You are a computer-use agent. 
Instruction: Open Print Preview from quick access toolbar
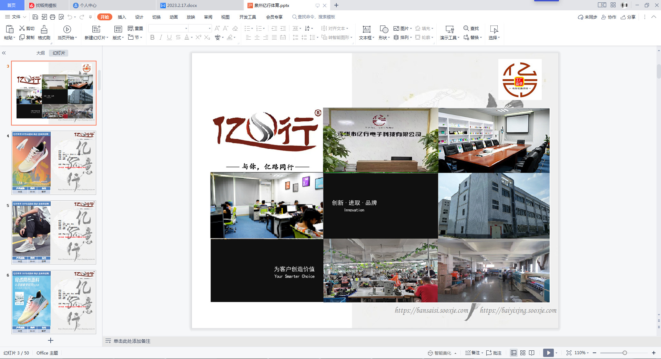click(61, 17)
